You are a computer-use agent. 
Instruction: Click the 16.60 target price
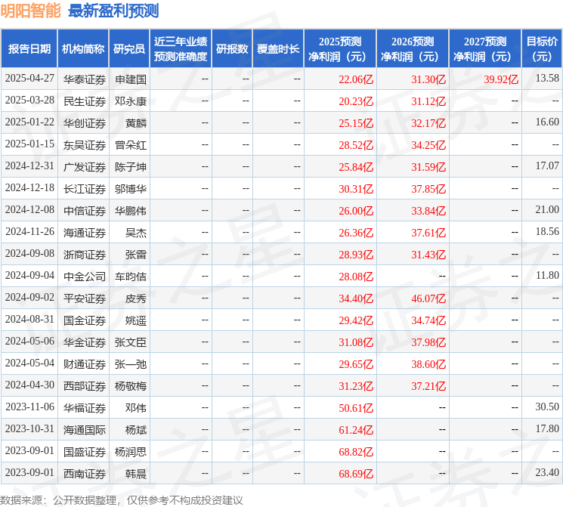547,122
